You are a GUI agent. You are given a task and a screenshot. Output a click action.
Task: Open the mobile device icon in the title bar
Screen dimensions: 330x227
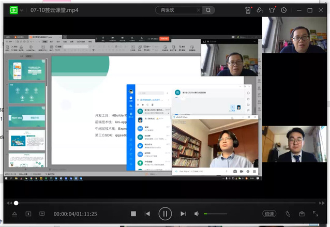249,10
